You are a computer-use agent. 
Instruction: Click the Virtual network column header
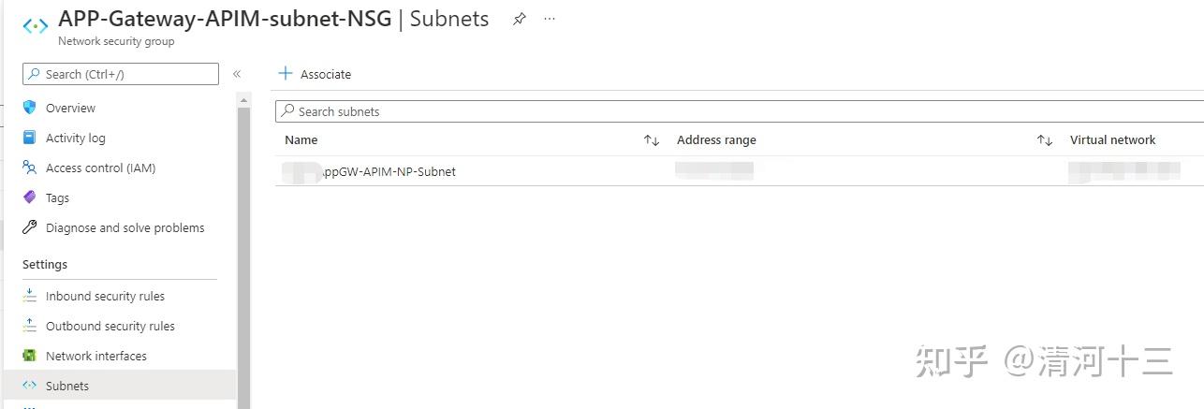(1112, 140)
